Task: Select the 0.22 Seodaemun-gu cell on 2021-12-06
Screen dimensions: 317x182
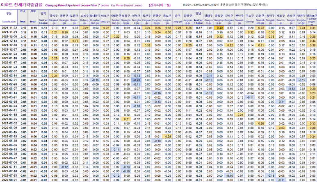Action: click(x=116, y=37)
